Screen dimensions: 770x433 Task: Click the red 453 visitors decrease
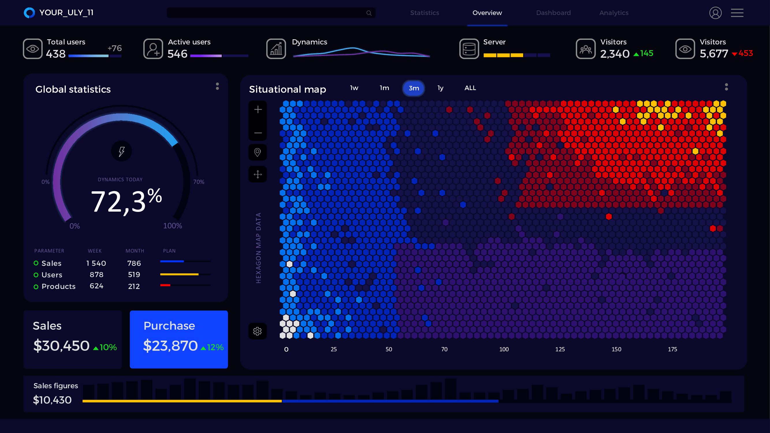coord(742,53)
